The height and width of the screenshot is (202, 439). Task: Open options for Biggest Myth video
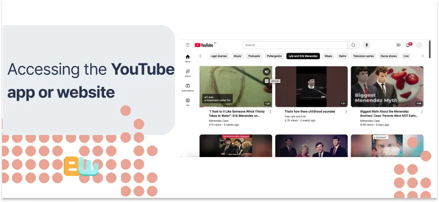(422, 111)
